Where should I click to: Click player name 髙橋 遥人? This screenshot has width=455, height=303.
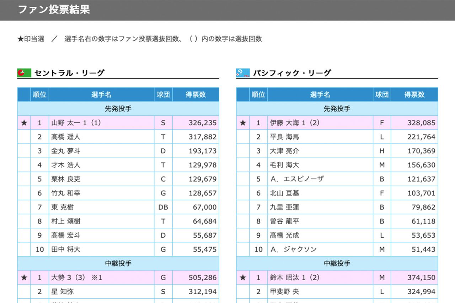pos(66,137)
